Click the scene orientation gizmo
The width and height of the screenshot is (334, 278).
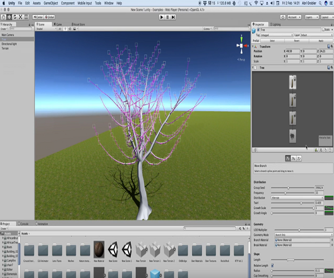coord(242,46)
